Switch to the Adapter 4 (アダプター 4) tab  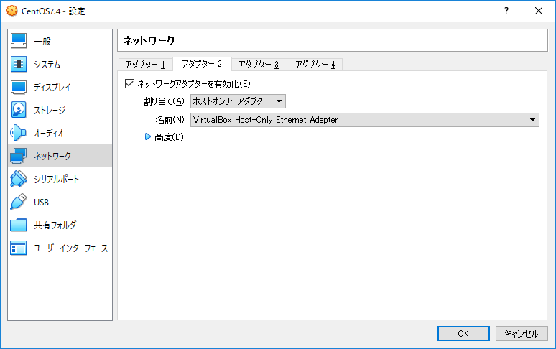click(x=315, y=65)
